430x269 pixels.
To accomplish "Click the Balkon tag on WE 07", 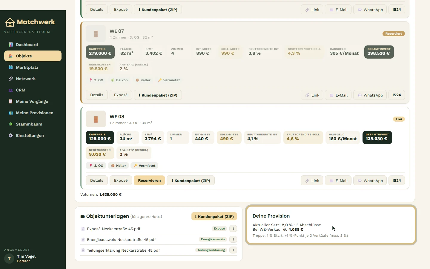I will (119, 80).
